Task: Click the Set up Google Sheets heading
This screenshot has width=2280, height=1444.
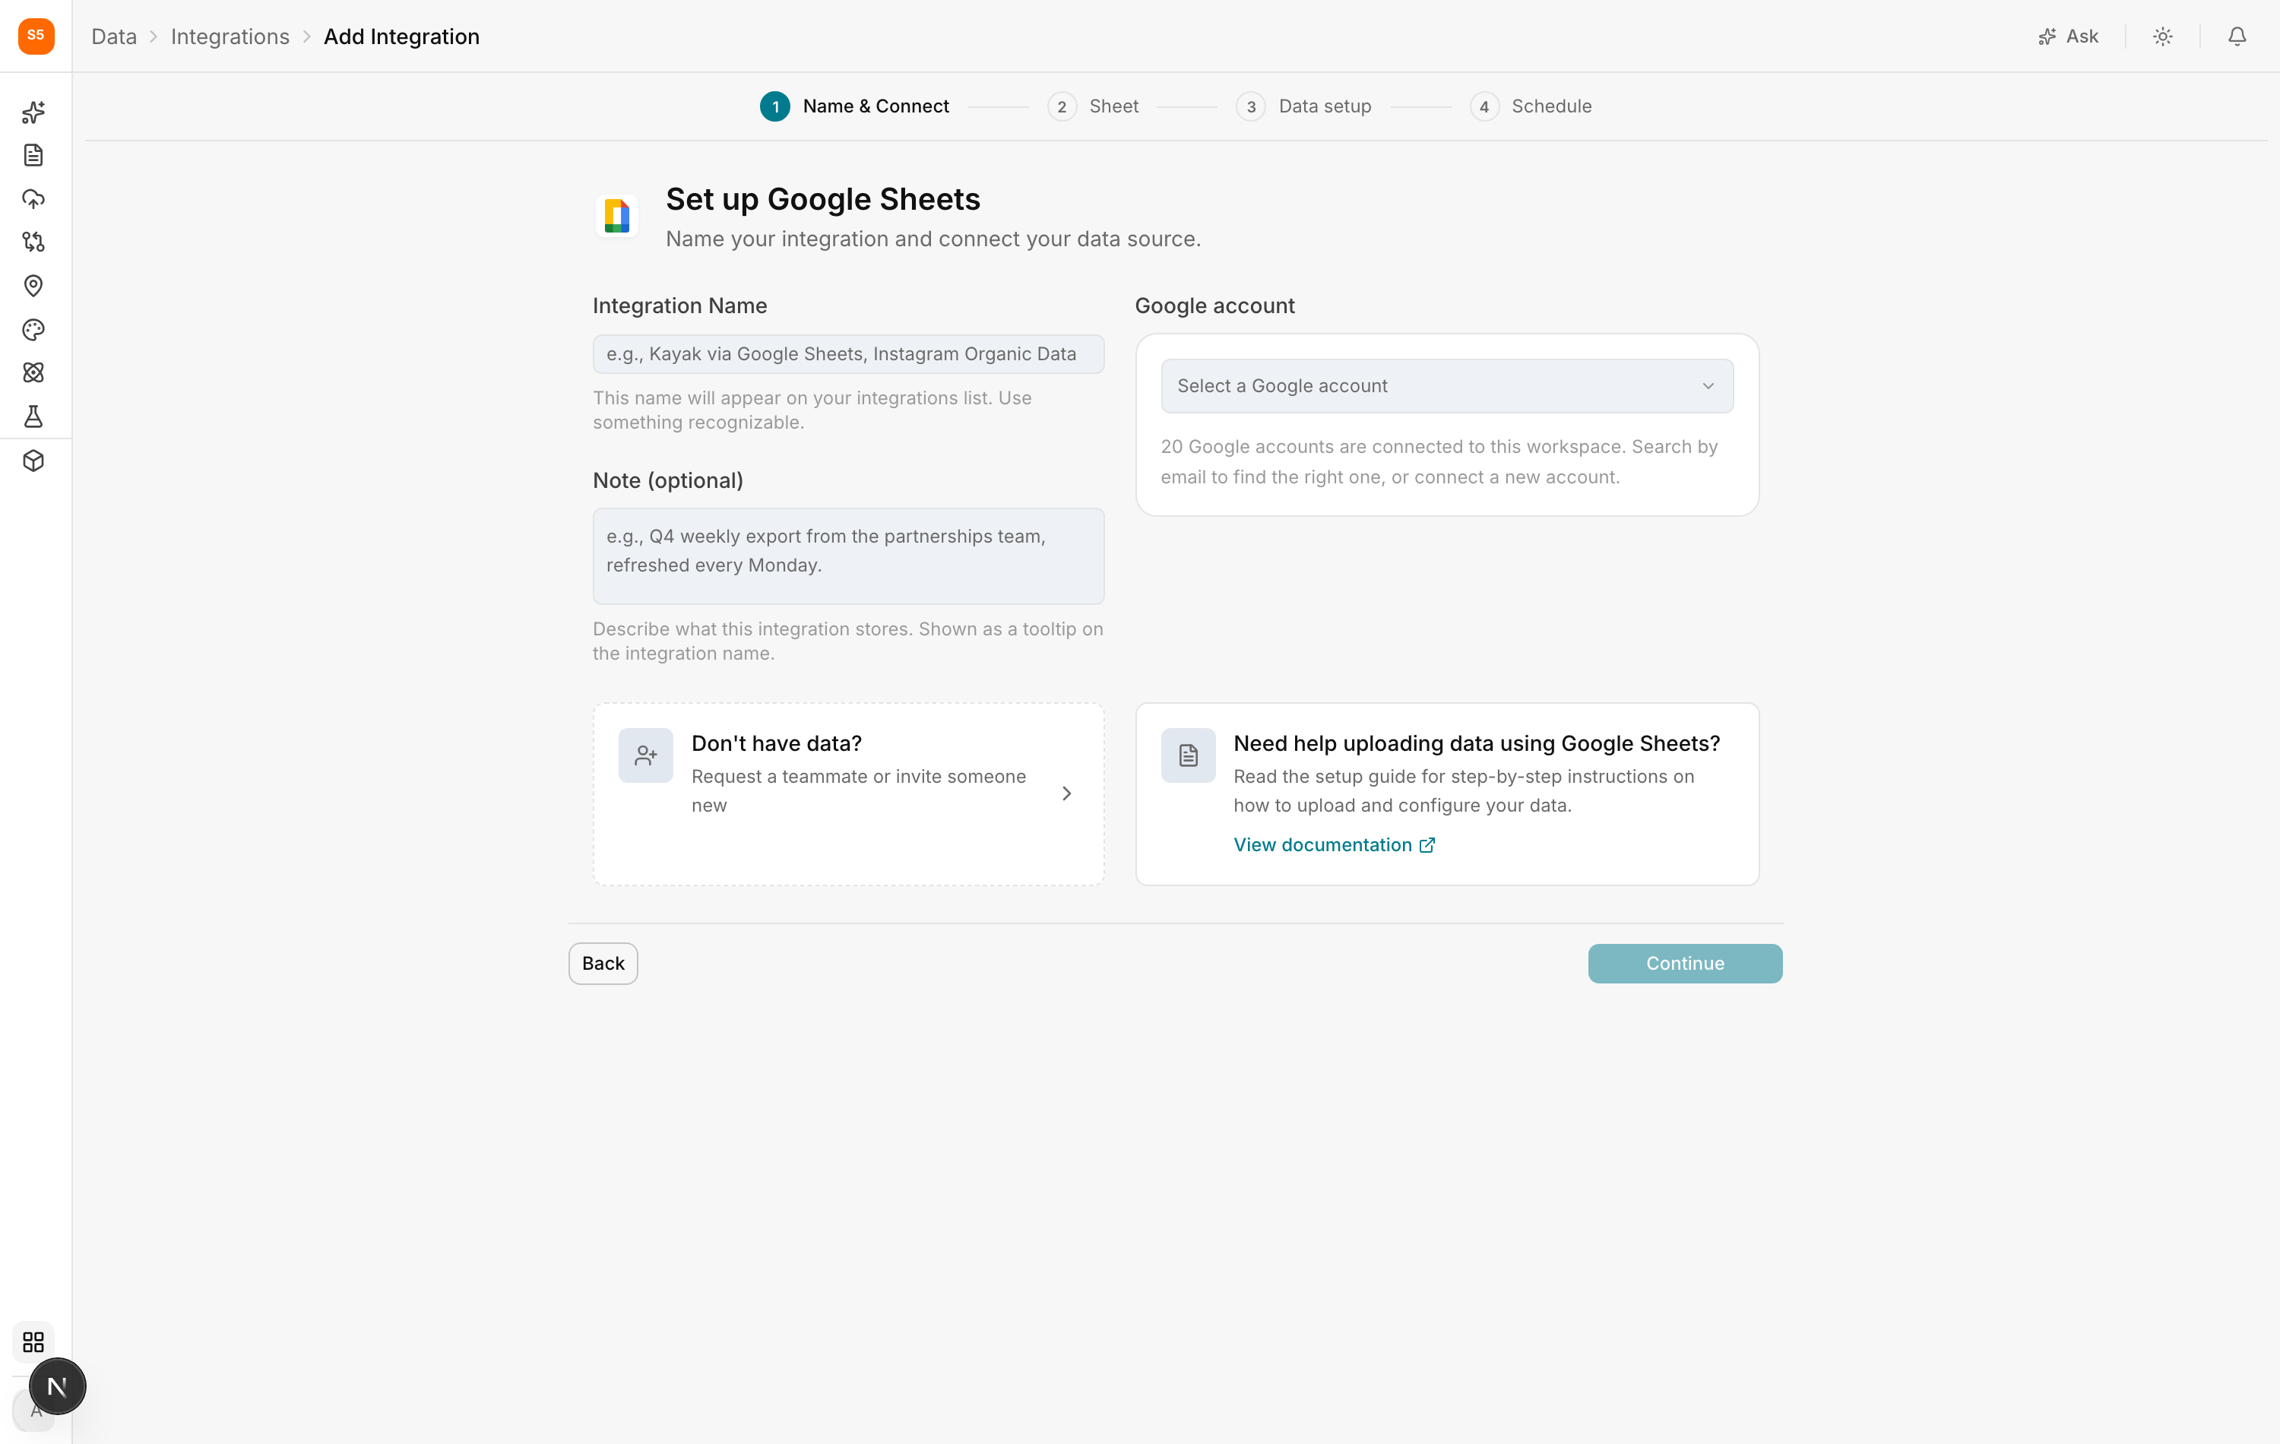Action: [823, 199]
